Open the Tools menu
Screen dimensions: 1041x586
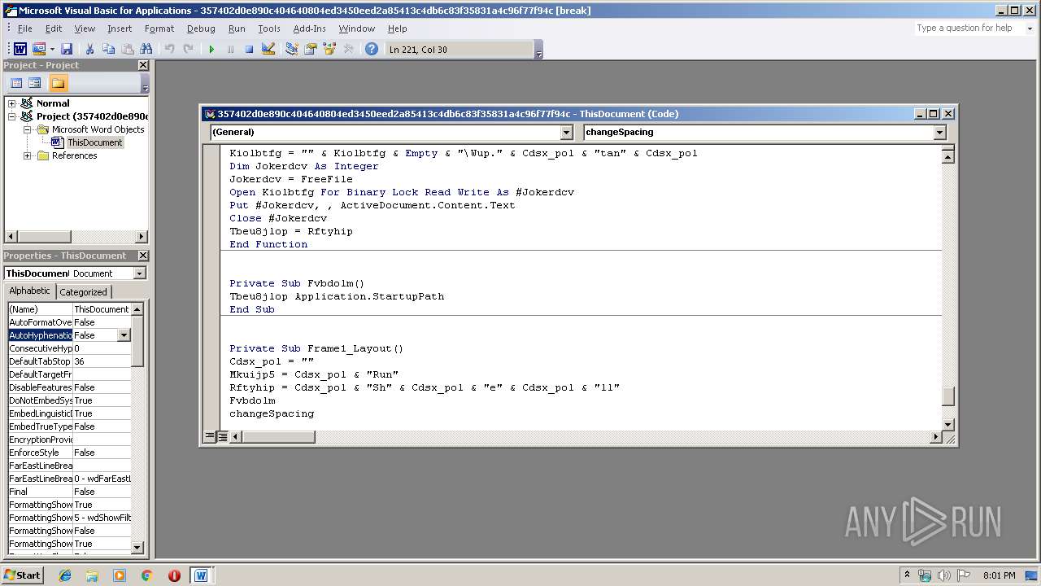pyautogui.click(x=269, y=28)
